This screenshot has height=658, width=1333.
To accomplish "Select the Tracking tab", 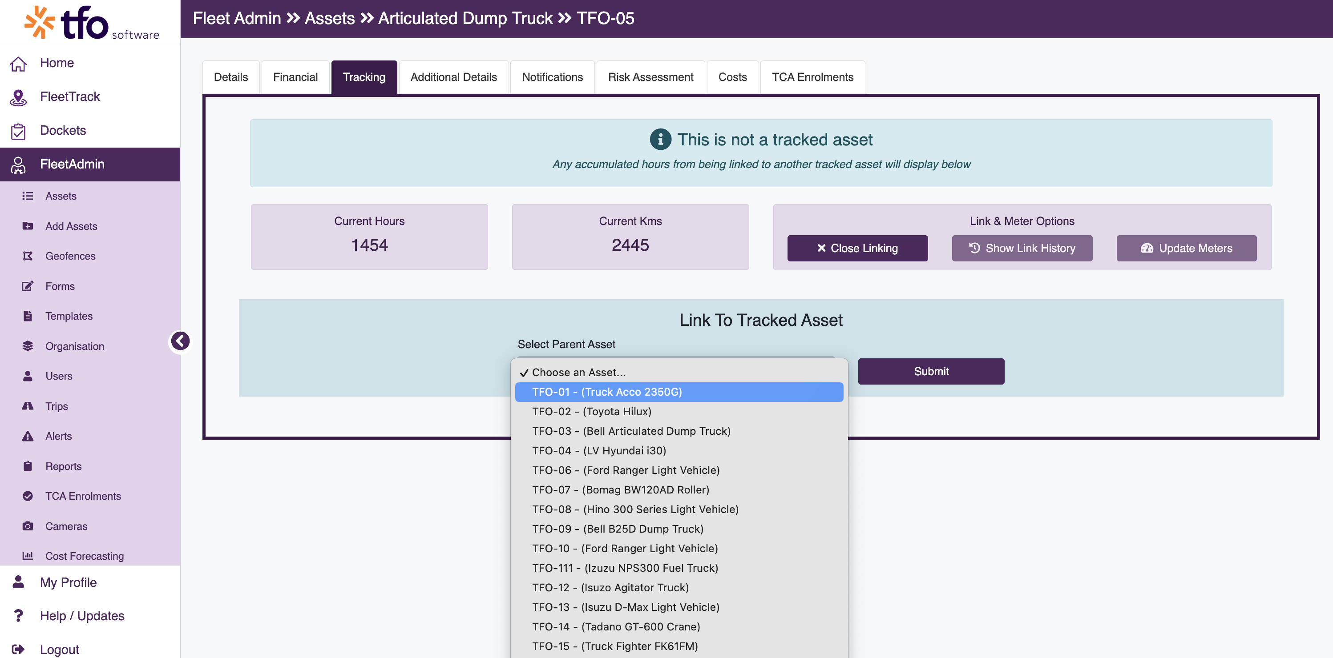I will coord(364,77).
